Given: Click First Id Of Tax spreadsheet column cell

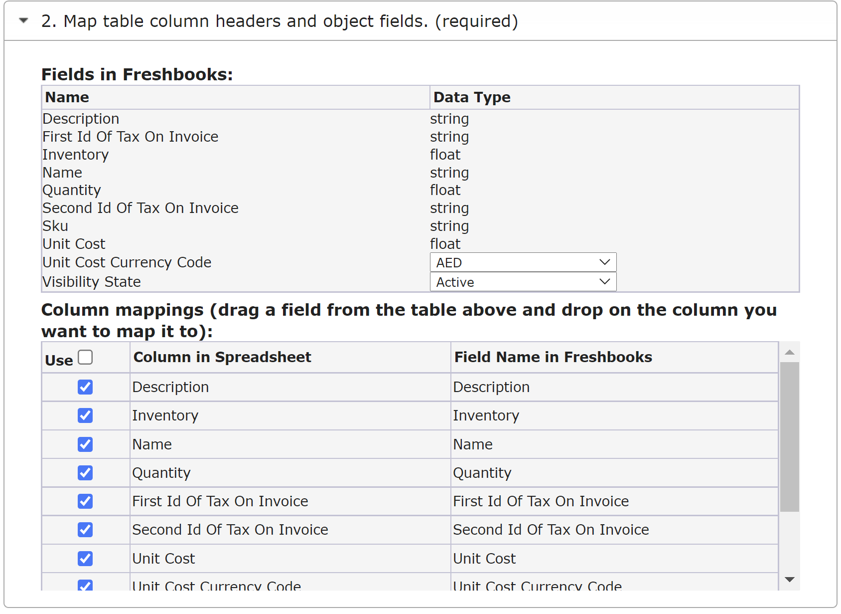Looking at the screenshot, I should [x=290, y=501].
